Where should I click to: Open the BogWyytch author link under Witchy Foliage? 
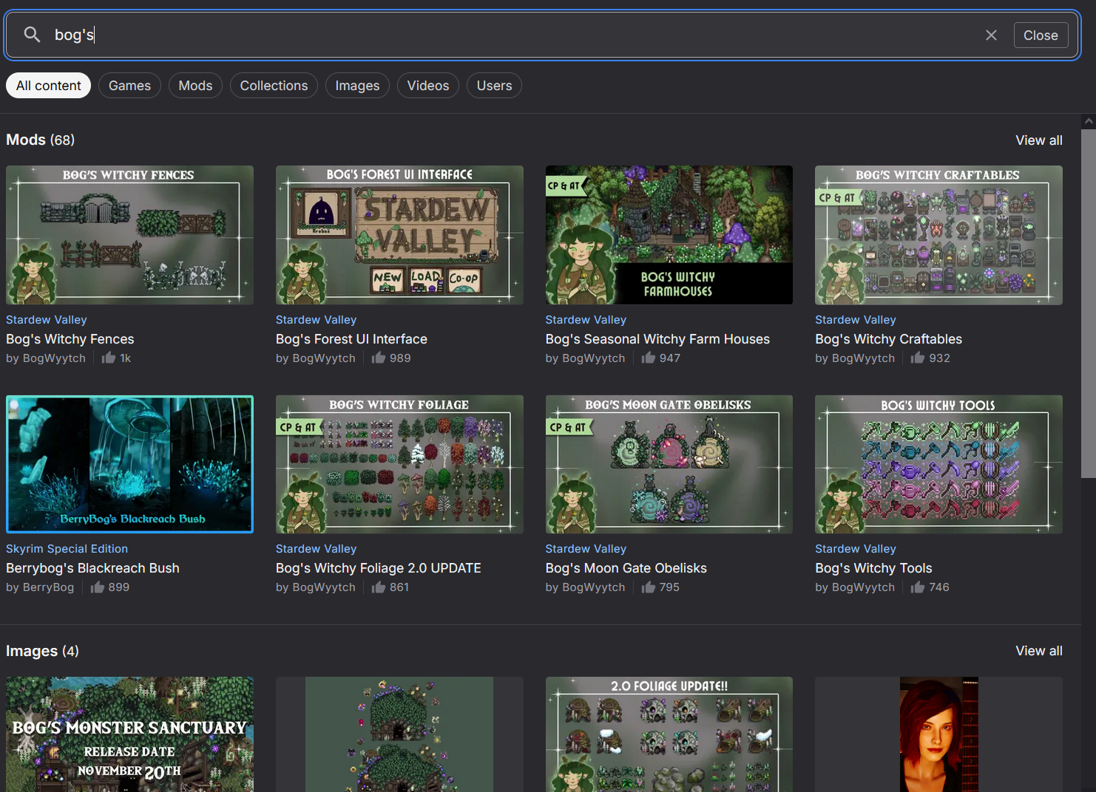pyautogui.click(x=323, y=587)
